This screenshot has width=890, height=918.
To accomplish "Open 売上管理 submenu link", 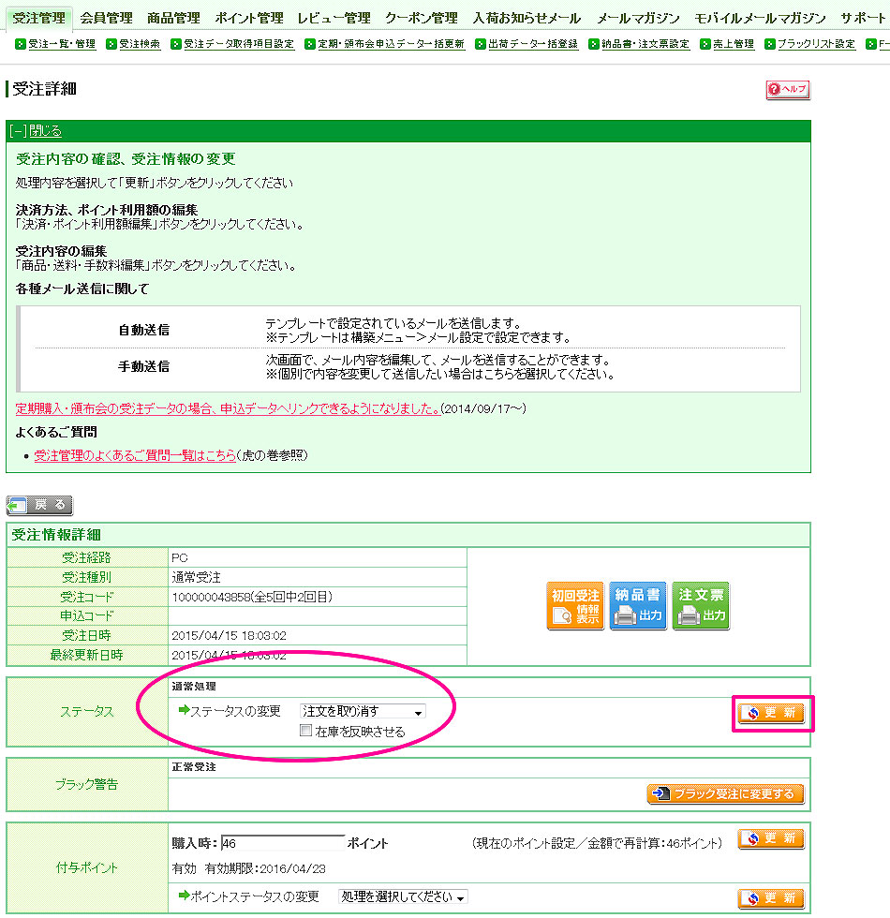I will [x=733, y=44].
